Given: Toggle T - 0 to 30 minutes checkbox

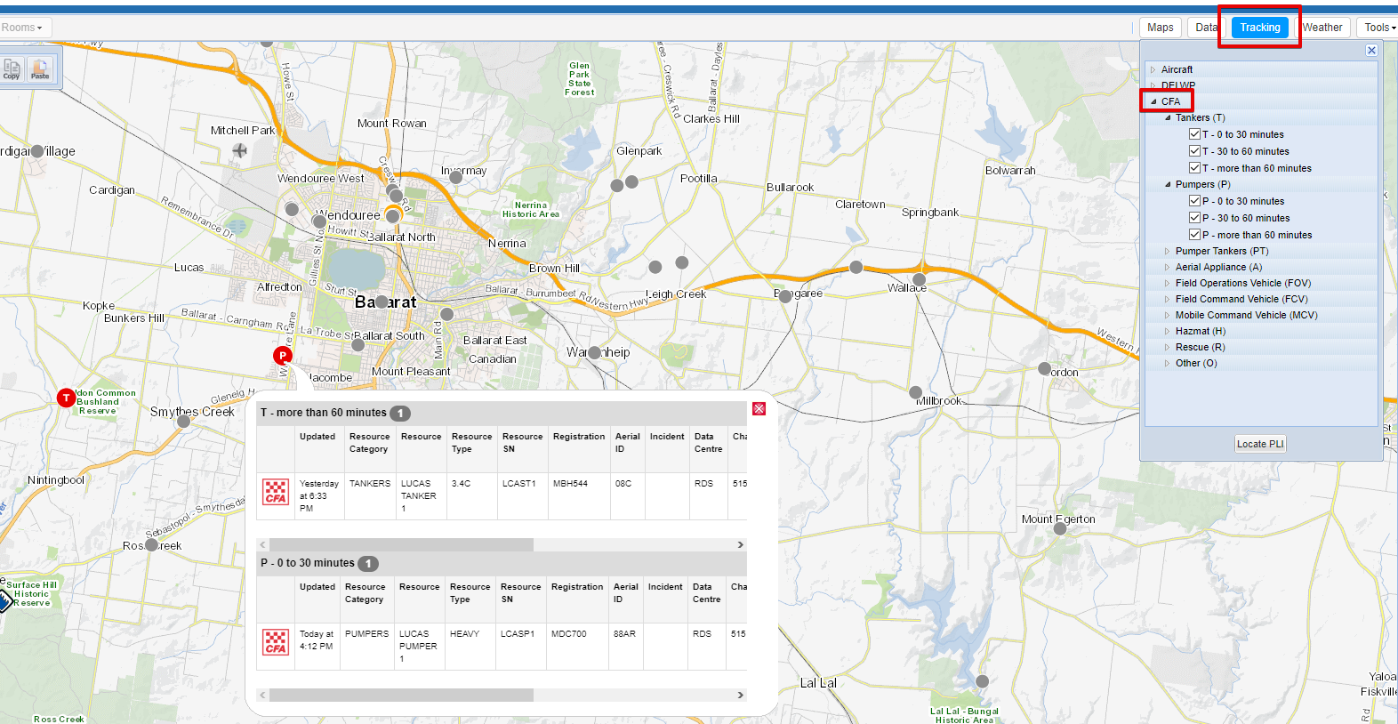Looking at the screenshot, I should point(1194,134).
